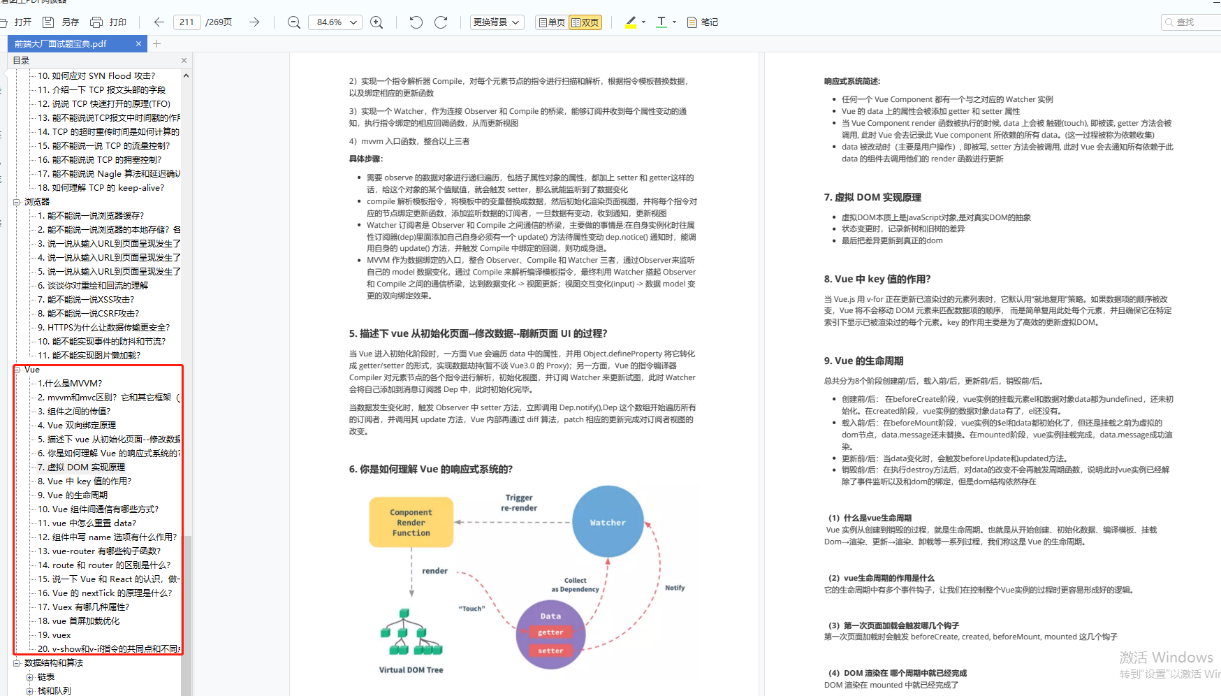Screen dimensions: 1221x696
Task: Open the 更换背景 background dropdown
Action: click(x=497, y=22)
